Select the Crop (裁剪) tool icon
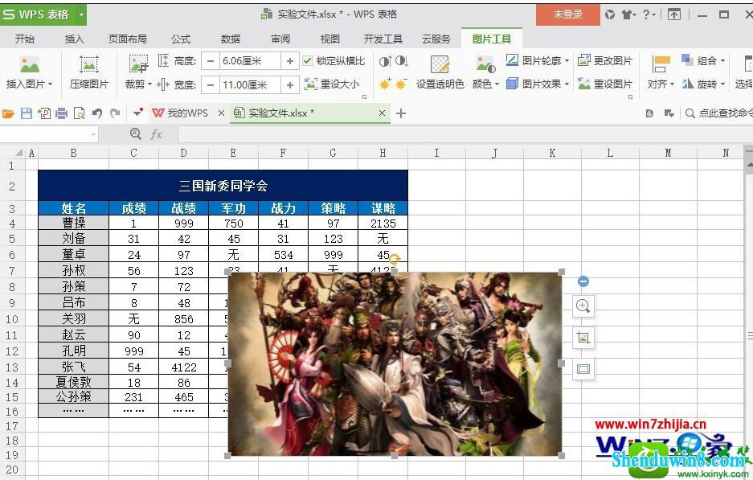The image size is (753, 480). point(138,64)
